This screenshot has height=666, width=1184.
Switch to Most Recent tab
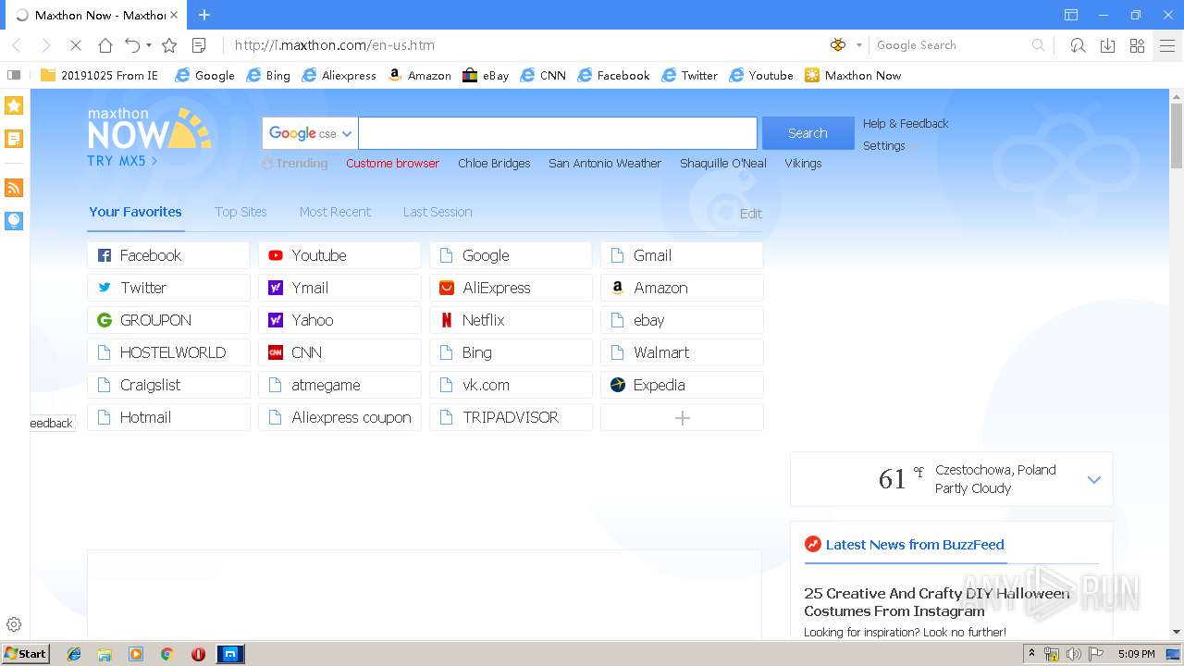[335, 212]
